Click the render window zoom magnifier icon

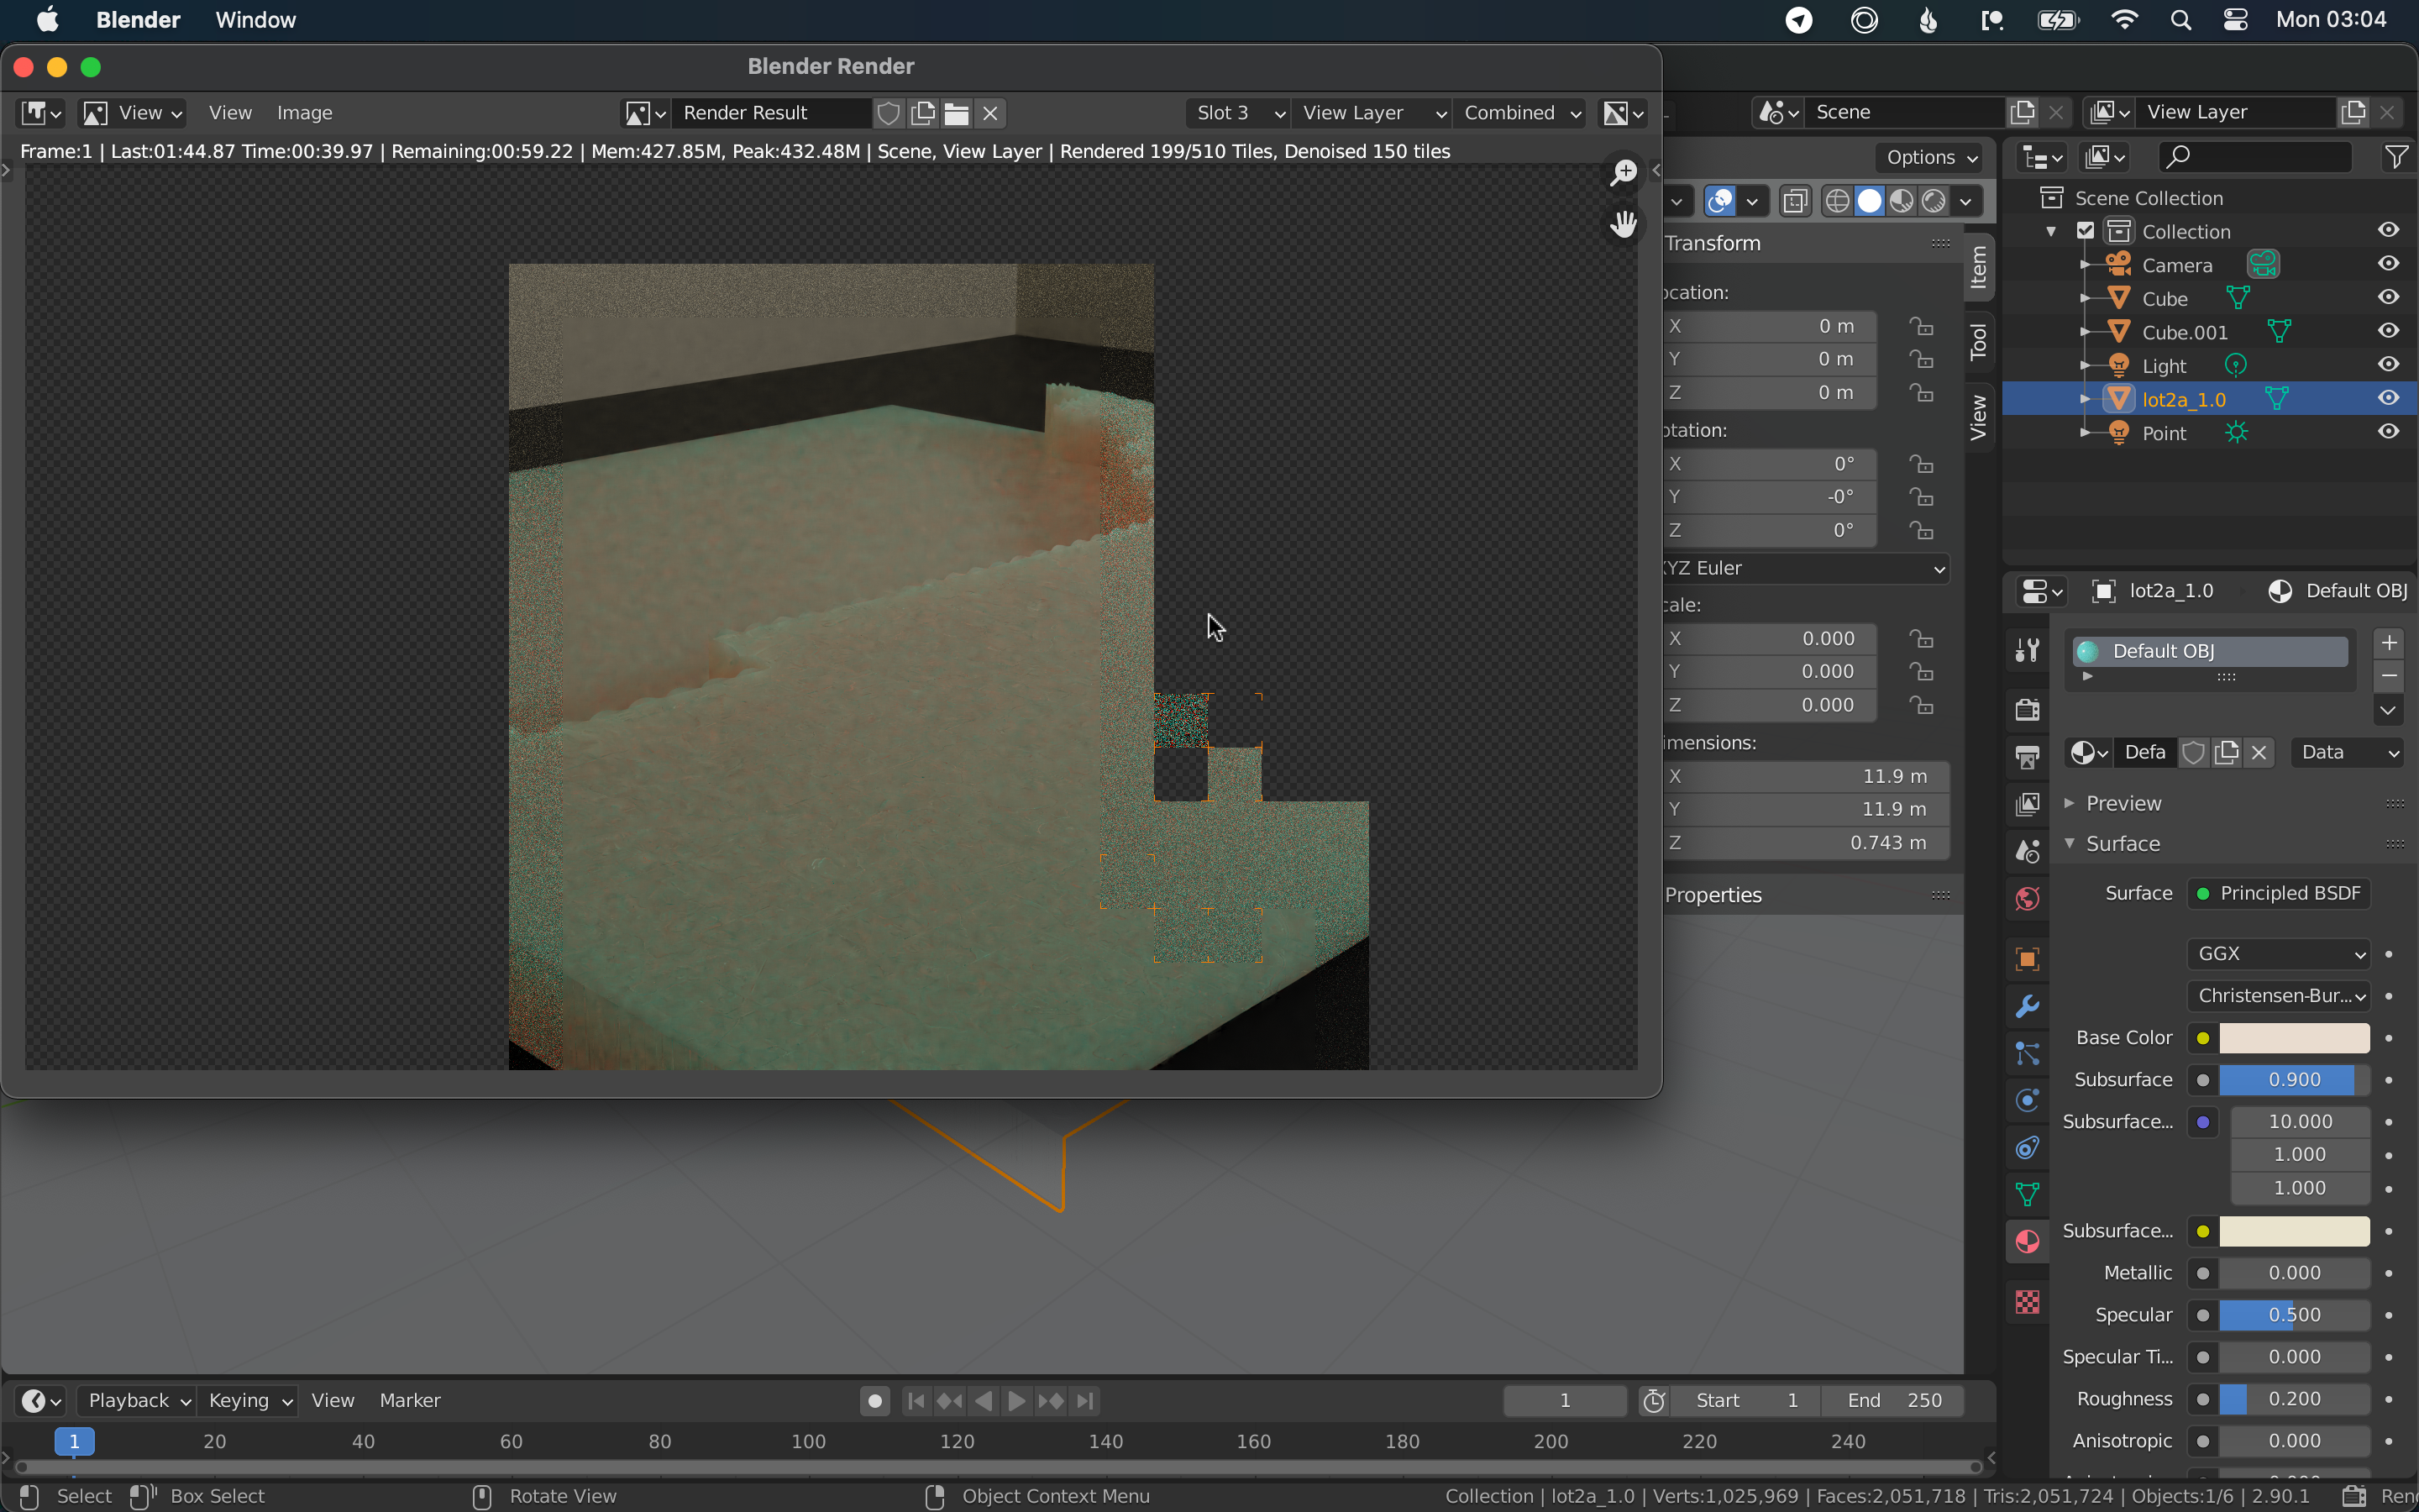[1624, 172]
